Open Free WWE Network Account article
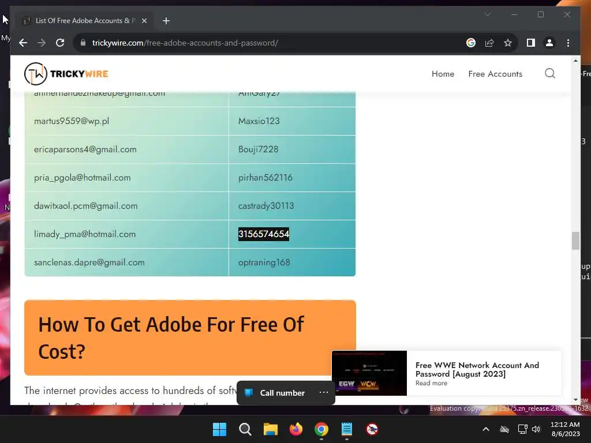The width and height of the screenshot is (591, 443). tap(477, 370)
